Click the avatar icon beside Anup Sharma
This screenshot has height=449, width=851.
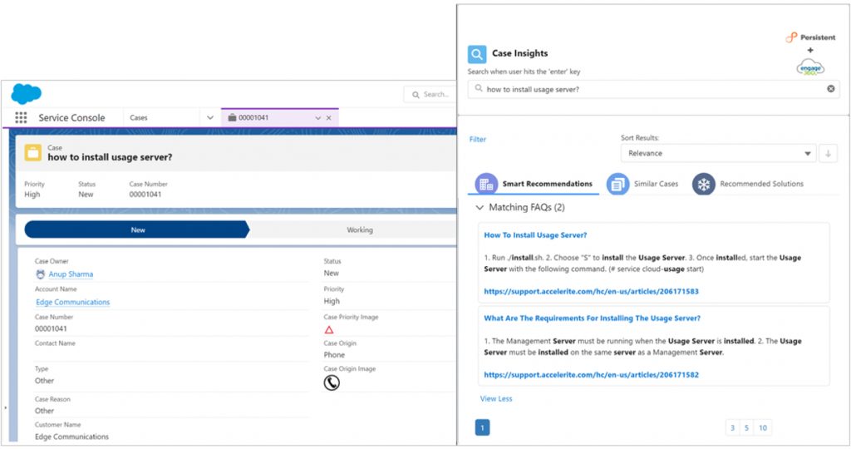pos(40,274)
